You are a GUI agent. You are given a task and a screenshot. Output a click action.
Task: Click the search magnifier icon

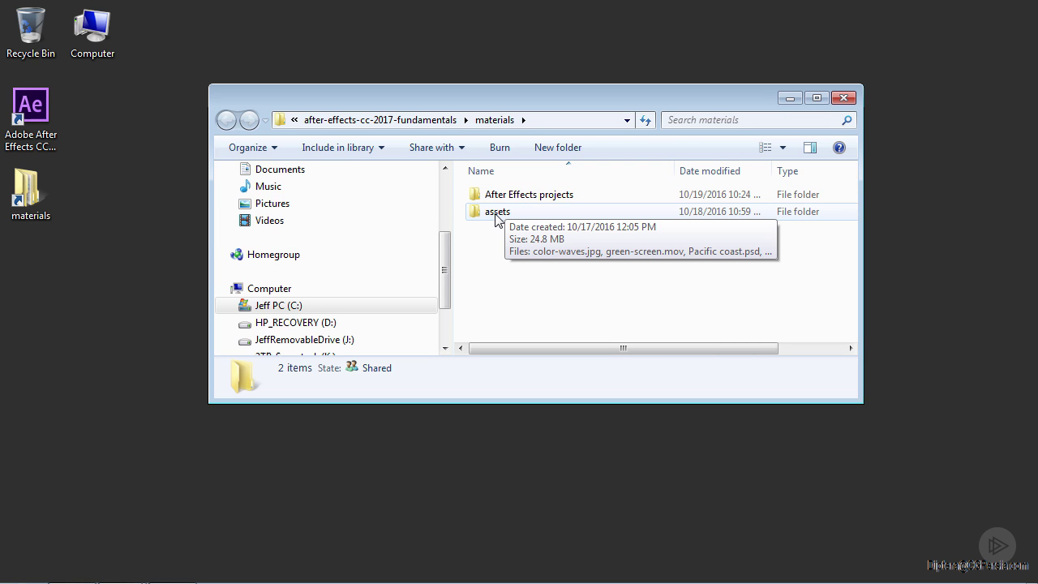tap(847, 120)
